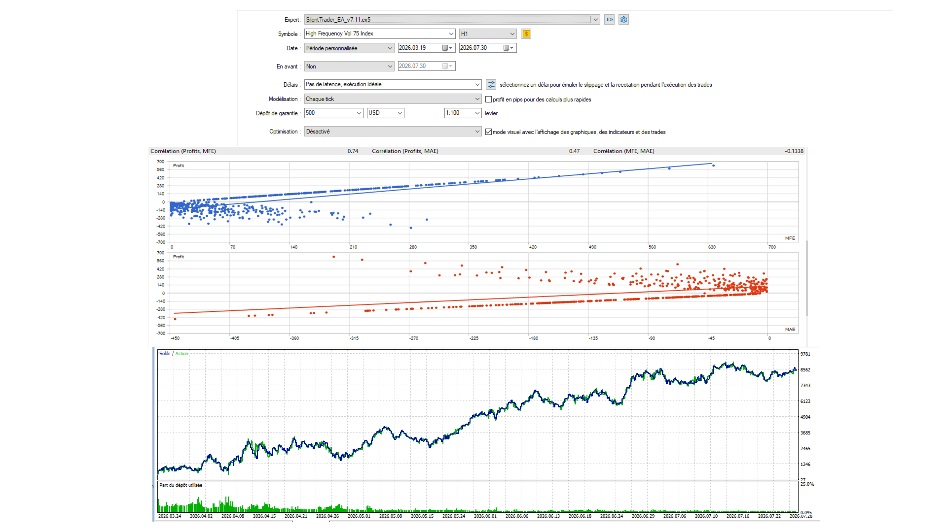Open expert settings gear icon
The width and height of the screenshot is (947, 532).
point(624,20)
